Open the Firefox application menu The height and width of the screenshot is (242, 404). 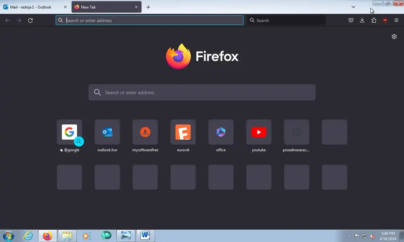point(396,20)
